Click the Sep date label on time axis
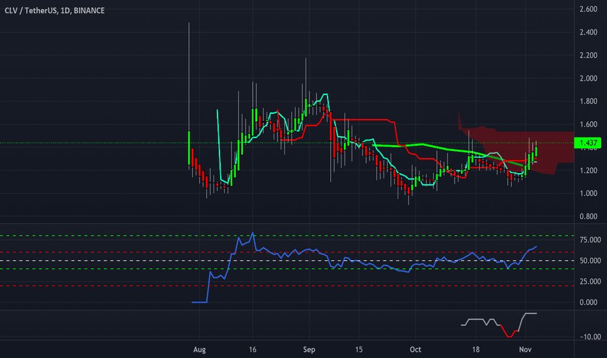607x358 pixels. [309, 350]
